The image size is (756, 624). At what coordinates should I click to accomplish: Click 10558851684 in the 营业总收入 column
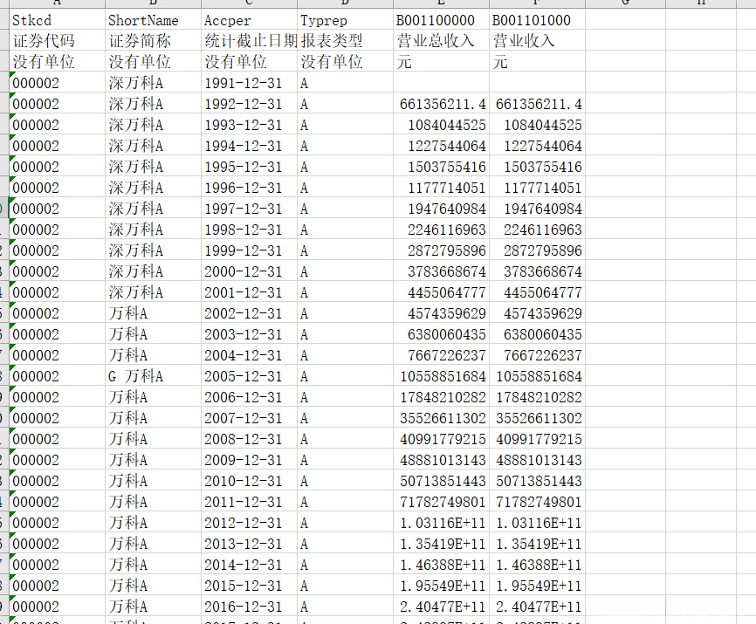click(x=441, y=376)
